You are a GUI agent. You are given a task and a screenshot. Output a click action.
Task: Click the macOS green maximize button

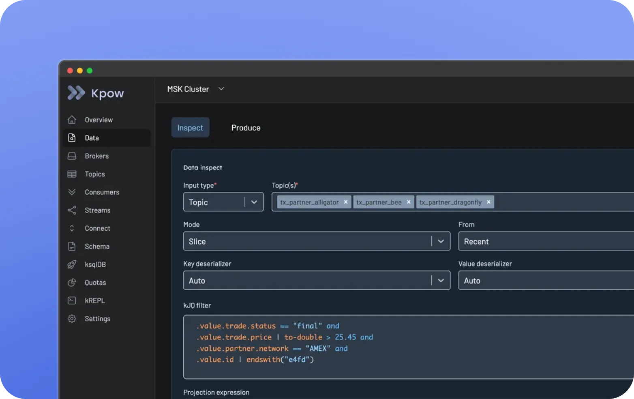tap(90, 71)
